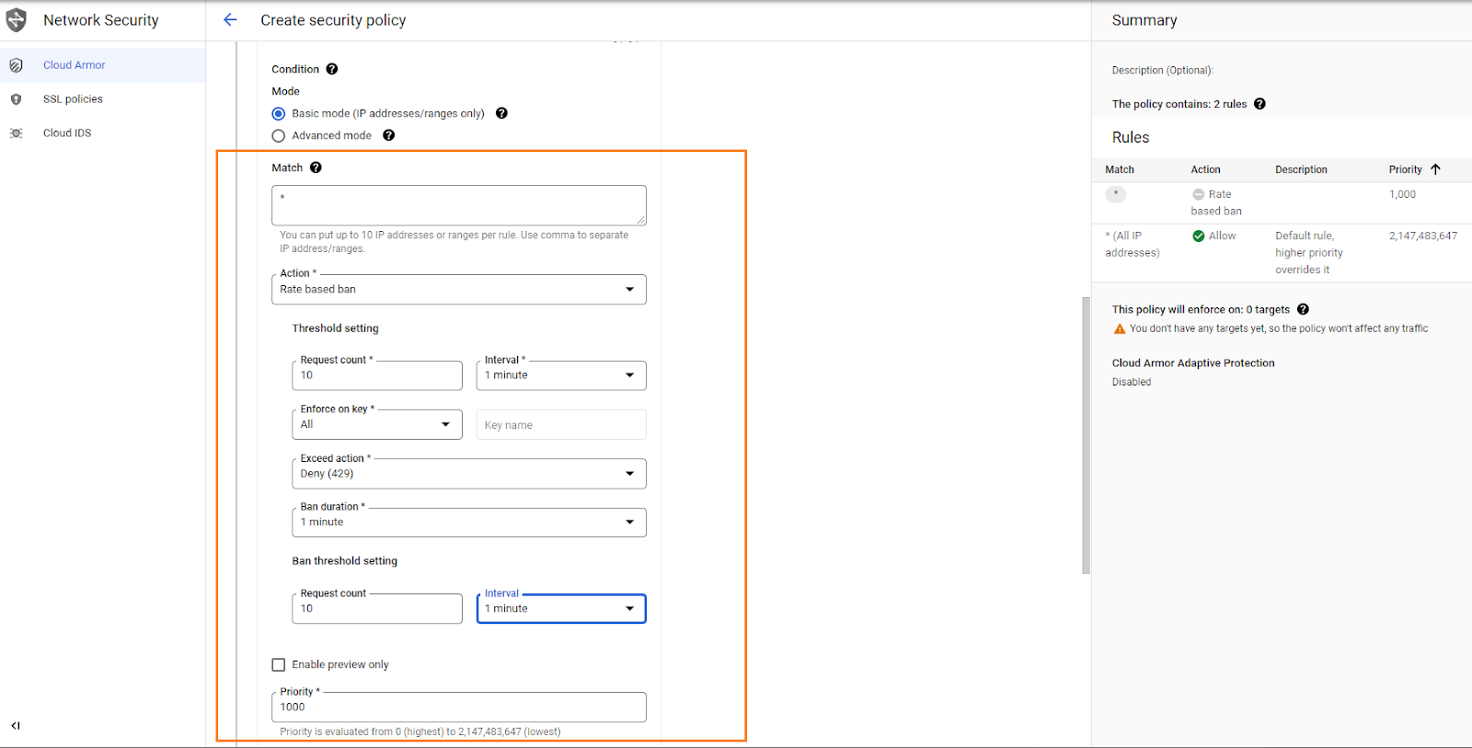
Task: Click the green Allow check icon
Action: (1199, 236)
